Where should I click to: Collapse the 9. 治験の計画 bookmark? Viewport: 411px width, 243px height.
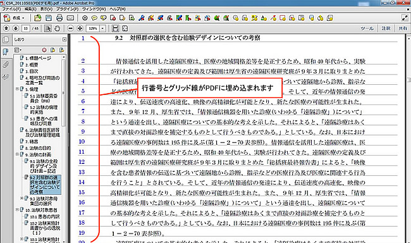click(x=17, y=154)
